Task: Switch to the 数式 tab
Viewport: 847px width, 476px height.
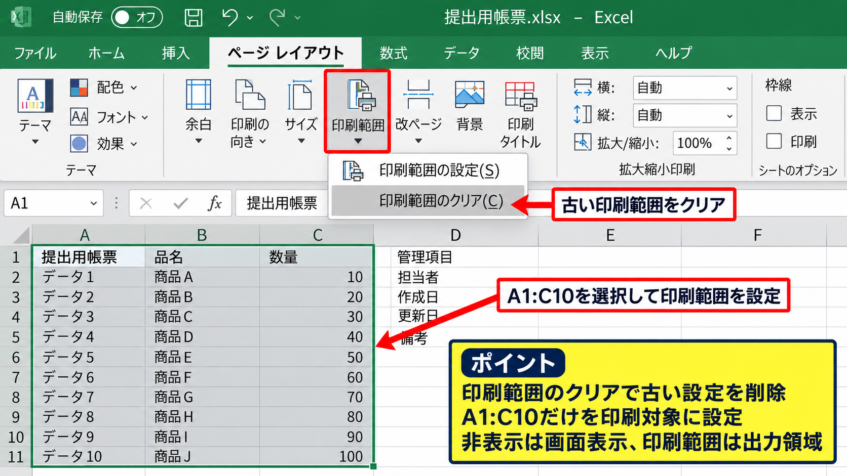Action: pos(394,53)
